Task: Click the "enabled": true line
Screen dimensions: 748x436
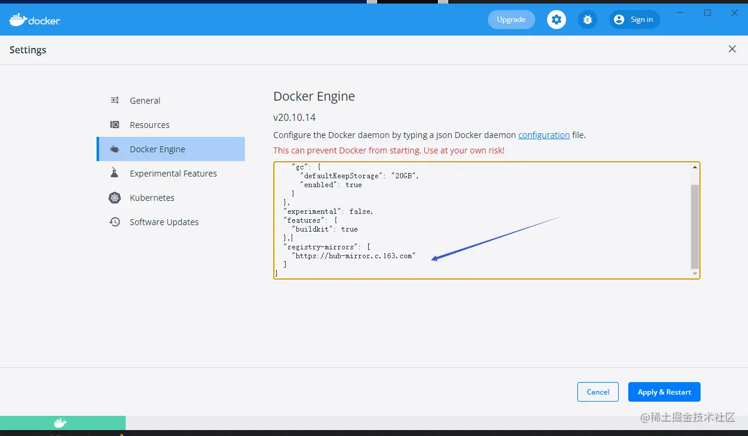Action: (330, 185)
